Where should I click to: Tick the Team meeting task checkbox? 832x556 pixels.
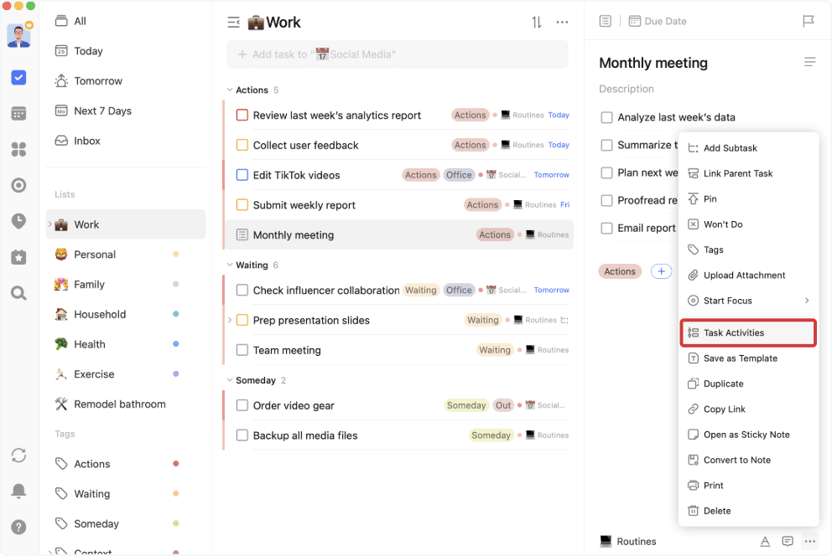pyautogui.click(x=242, y=350)
